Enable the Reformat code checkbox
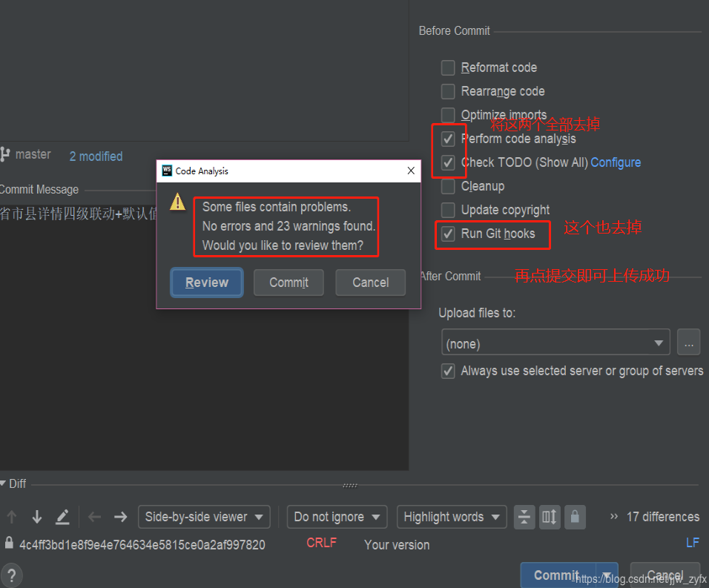Viewport: 709px width, 588px height. click(x=448, y=67)
